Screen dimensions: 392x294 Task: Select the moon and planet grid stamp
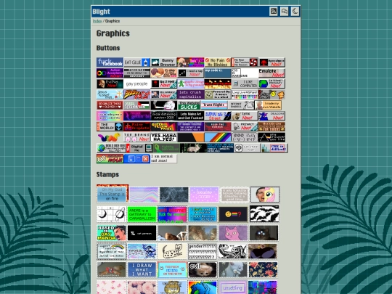[x=112, y=214]
